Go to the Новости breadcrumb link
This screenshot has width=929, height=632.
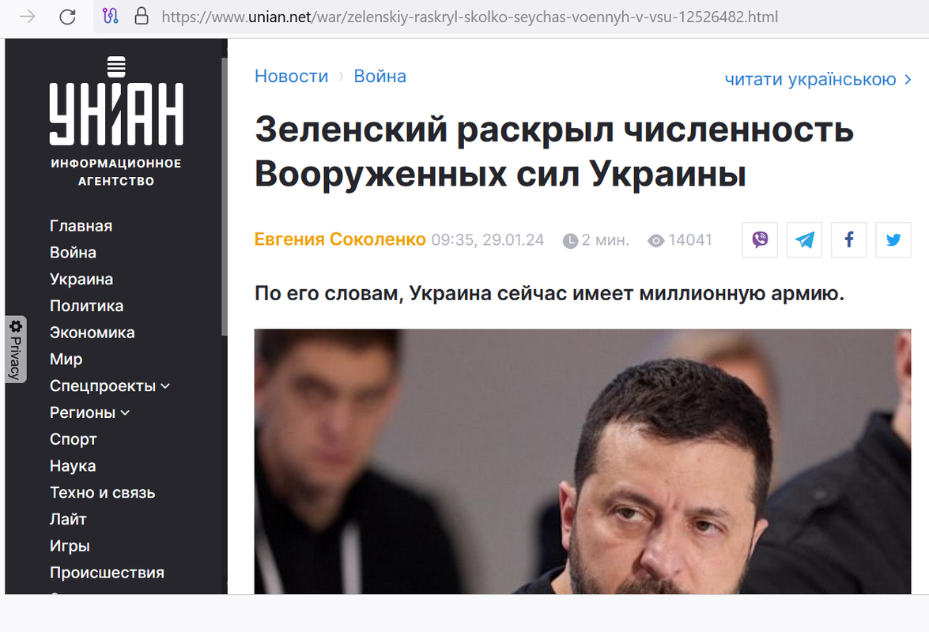[291, 77]
